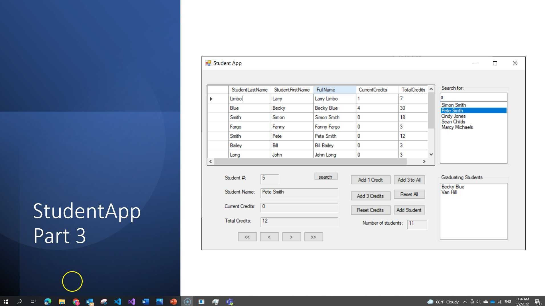Click the FullName column header
The height and width of the screenshot is (306, 545).
pos(334,90)
